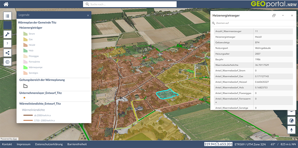Open the Impressum footer link
Viewport: 298px width, 148px height.
23,144
